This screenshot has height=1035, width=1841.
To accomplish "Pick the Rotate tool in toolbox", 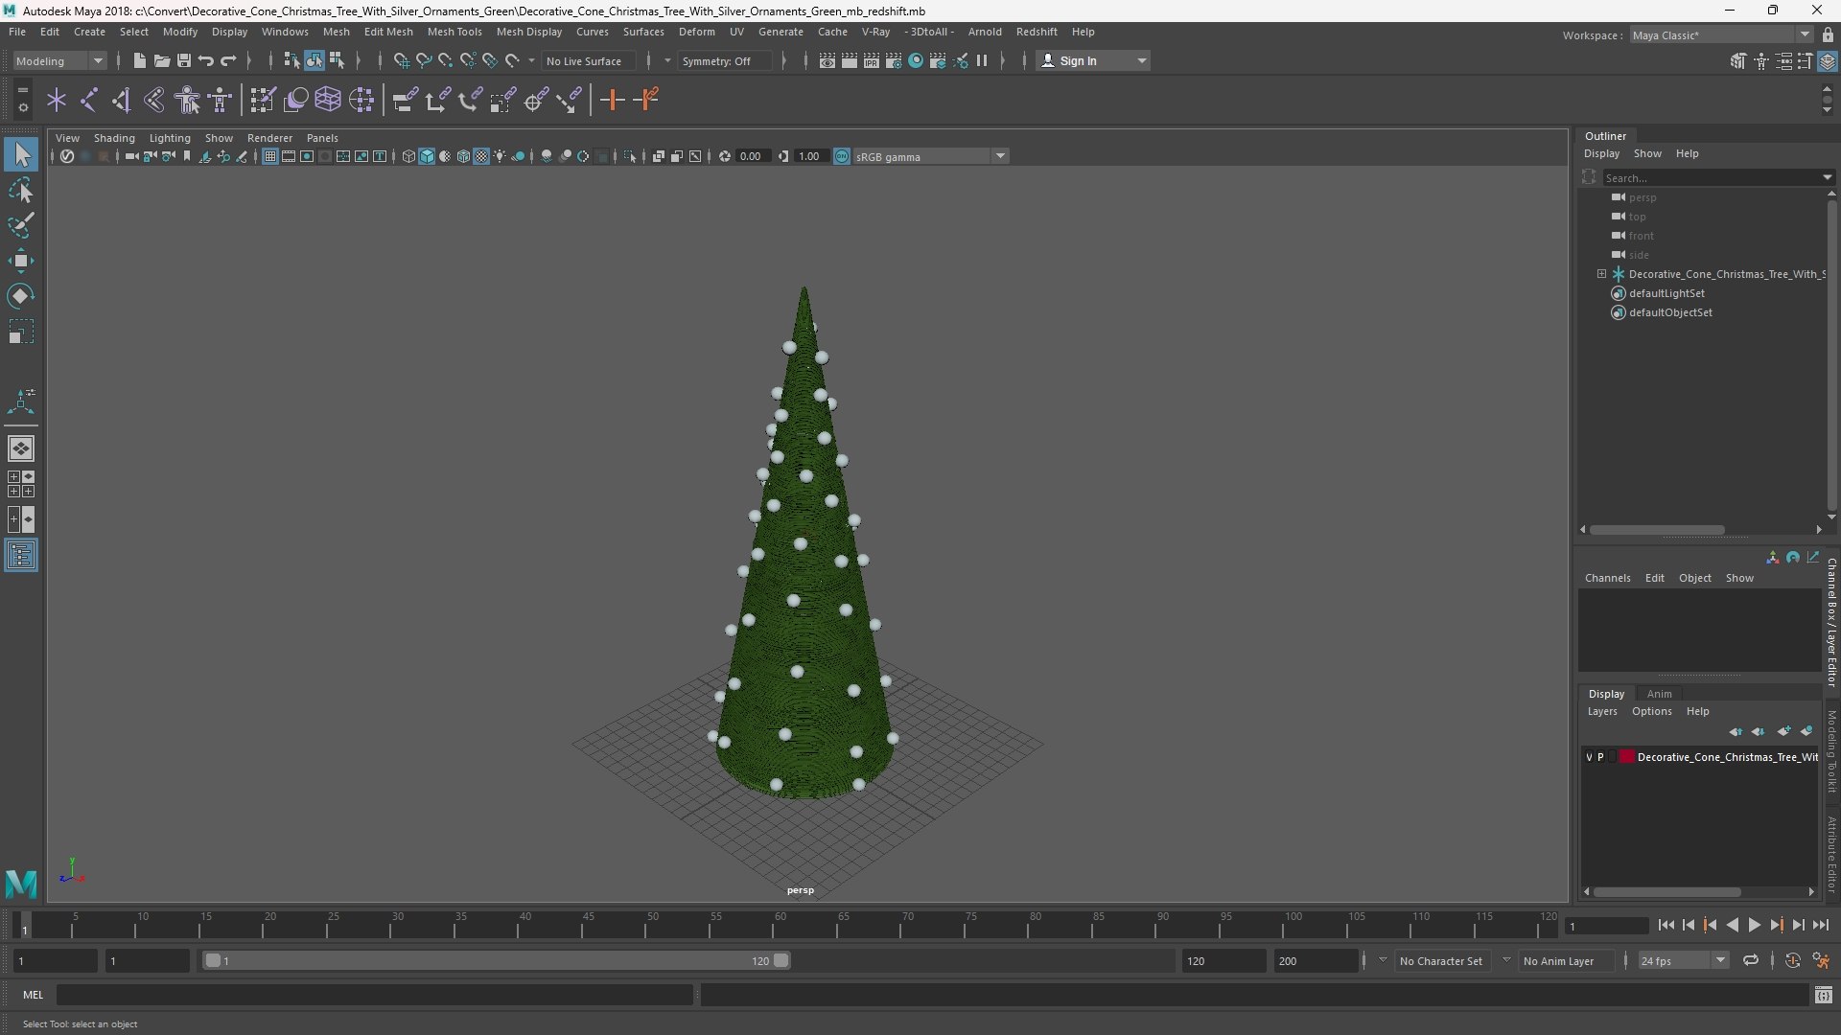I will coord(21,296).
